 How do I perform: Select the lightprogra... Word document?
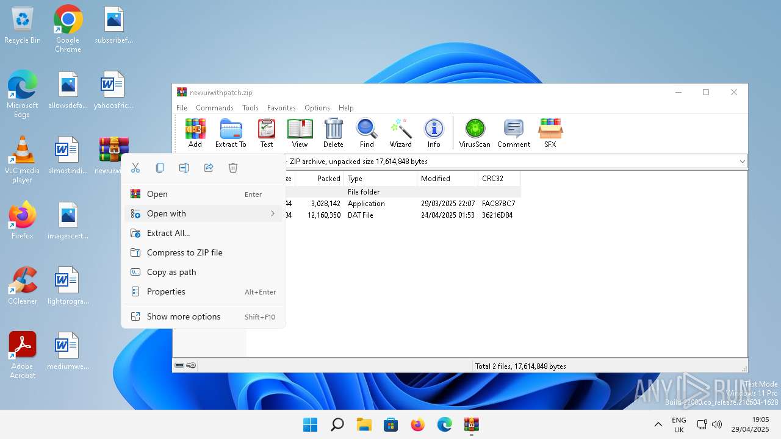(68, 286)
